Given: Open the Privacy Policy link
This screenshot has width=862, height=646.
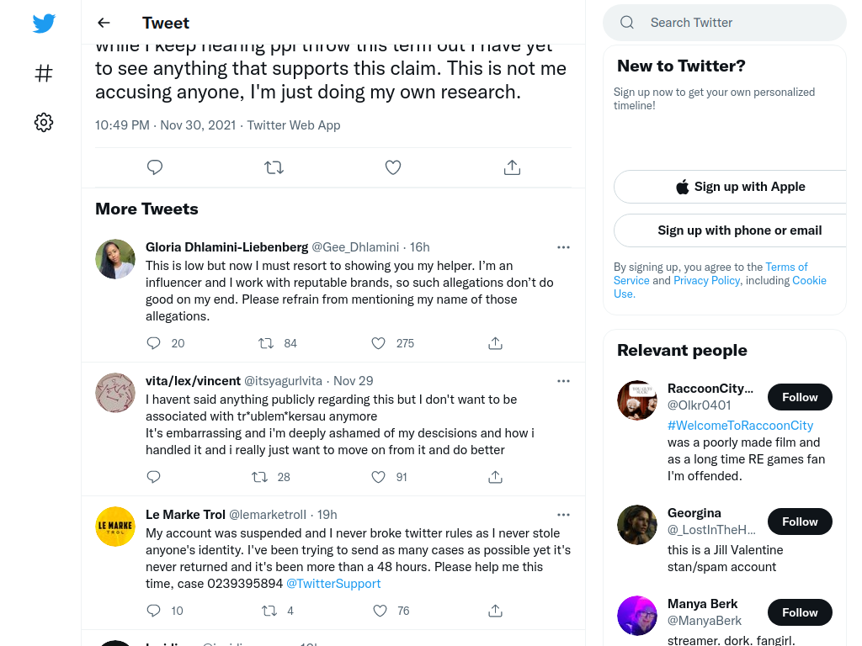Looking at the screenshot, I should click(x=706, y=280).
